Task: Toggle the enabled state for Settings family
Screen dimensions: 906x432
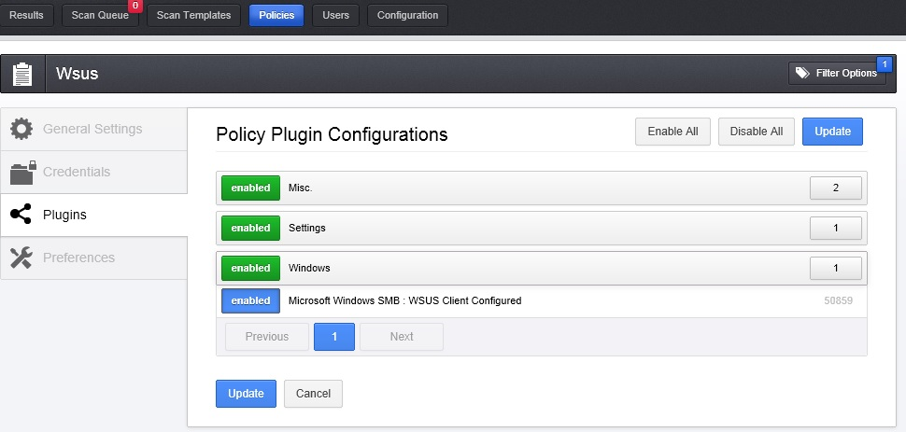Action: click(250, 228)
